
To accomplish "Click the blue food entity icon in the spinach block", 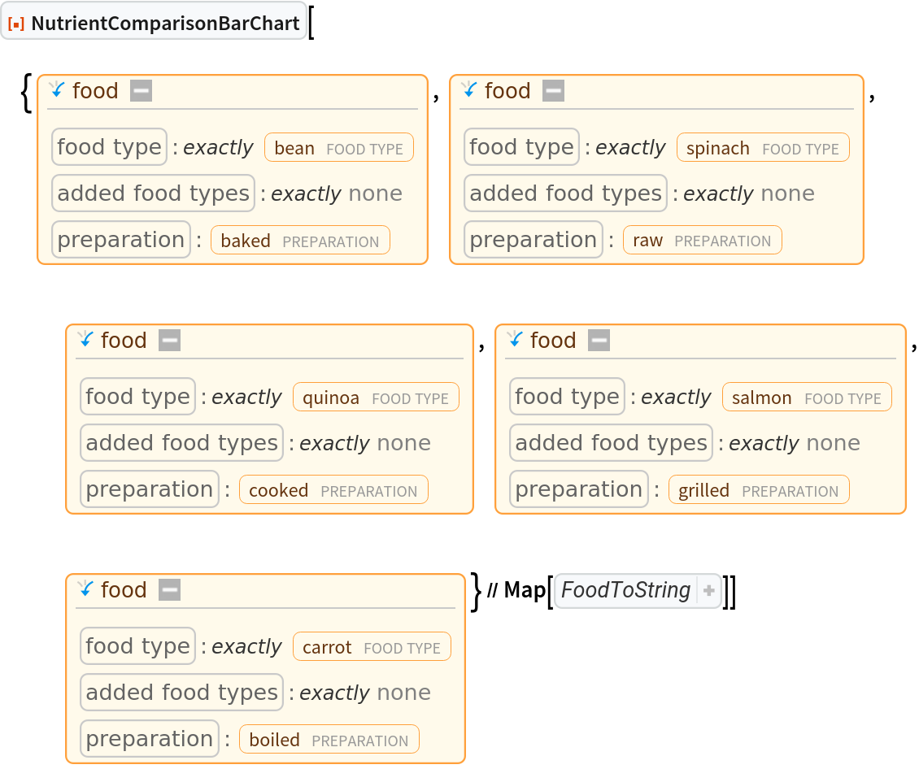I will 468,90.
